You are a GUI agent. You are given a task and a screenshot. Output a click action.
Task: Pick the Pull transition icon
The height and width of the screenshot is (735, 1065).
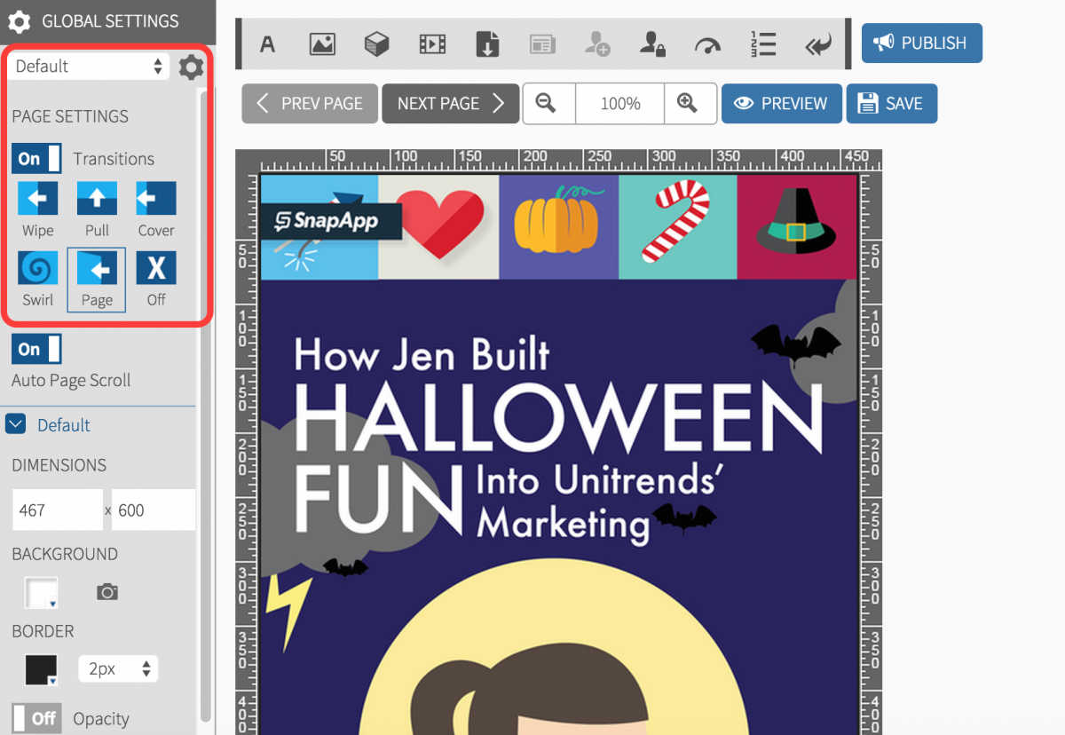click(x=97, y=199)
